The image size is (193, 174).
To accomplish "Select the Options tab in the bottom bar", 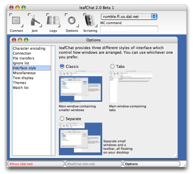I will tap(151, 164).
